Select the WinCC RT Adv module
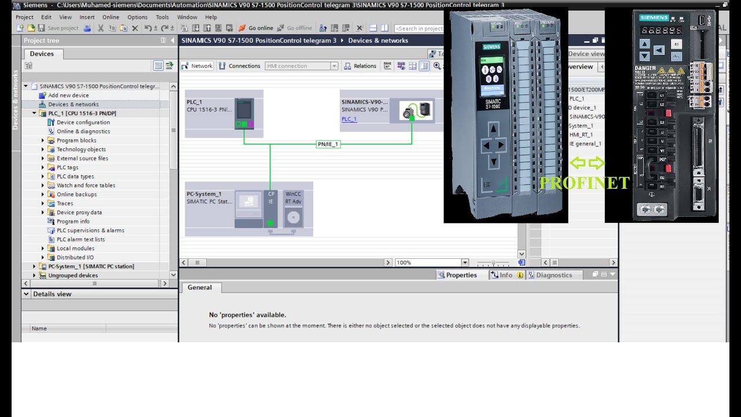This screenshot has height=417, width=741. point(294,209)
